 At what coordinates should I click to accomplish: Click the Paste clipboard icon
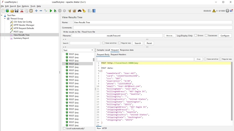coord(31,11)
